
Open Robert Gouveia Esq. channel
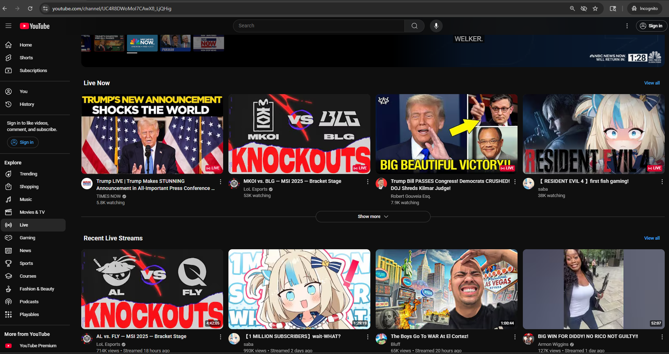(x=410, y=196)
